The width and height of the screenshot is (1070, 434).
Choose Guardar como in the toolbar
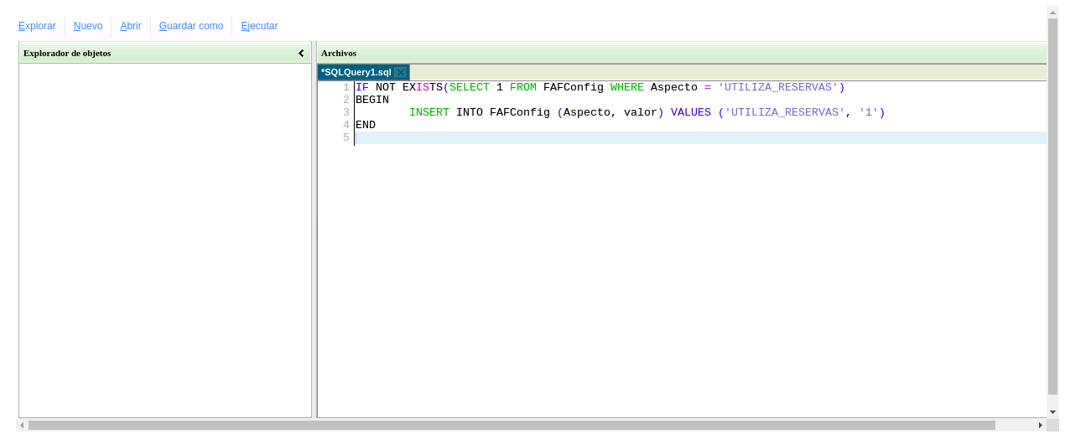pos(191,26)
